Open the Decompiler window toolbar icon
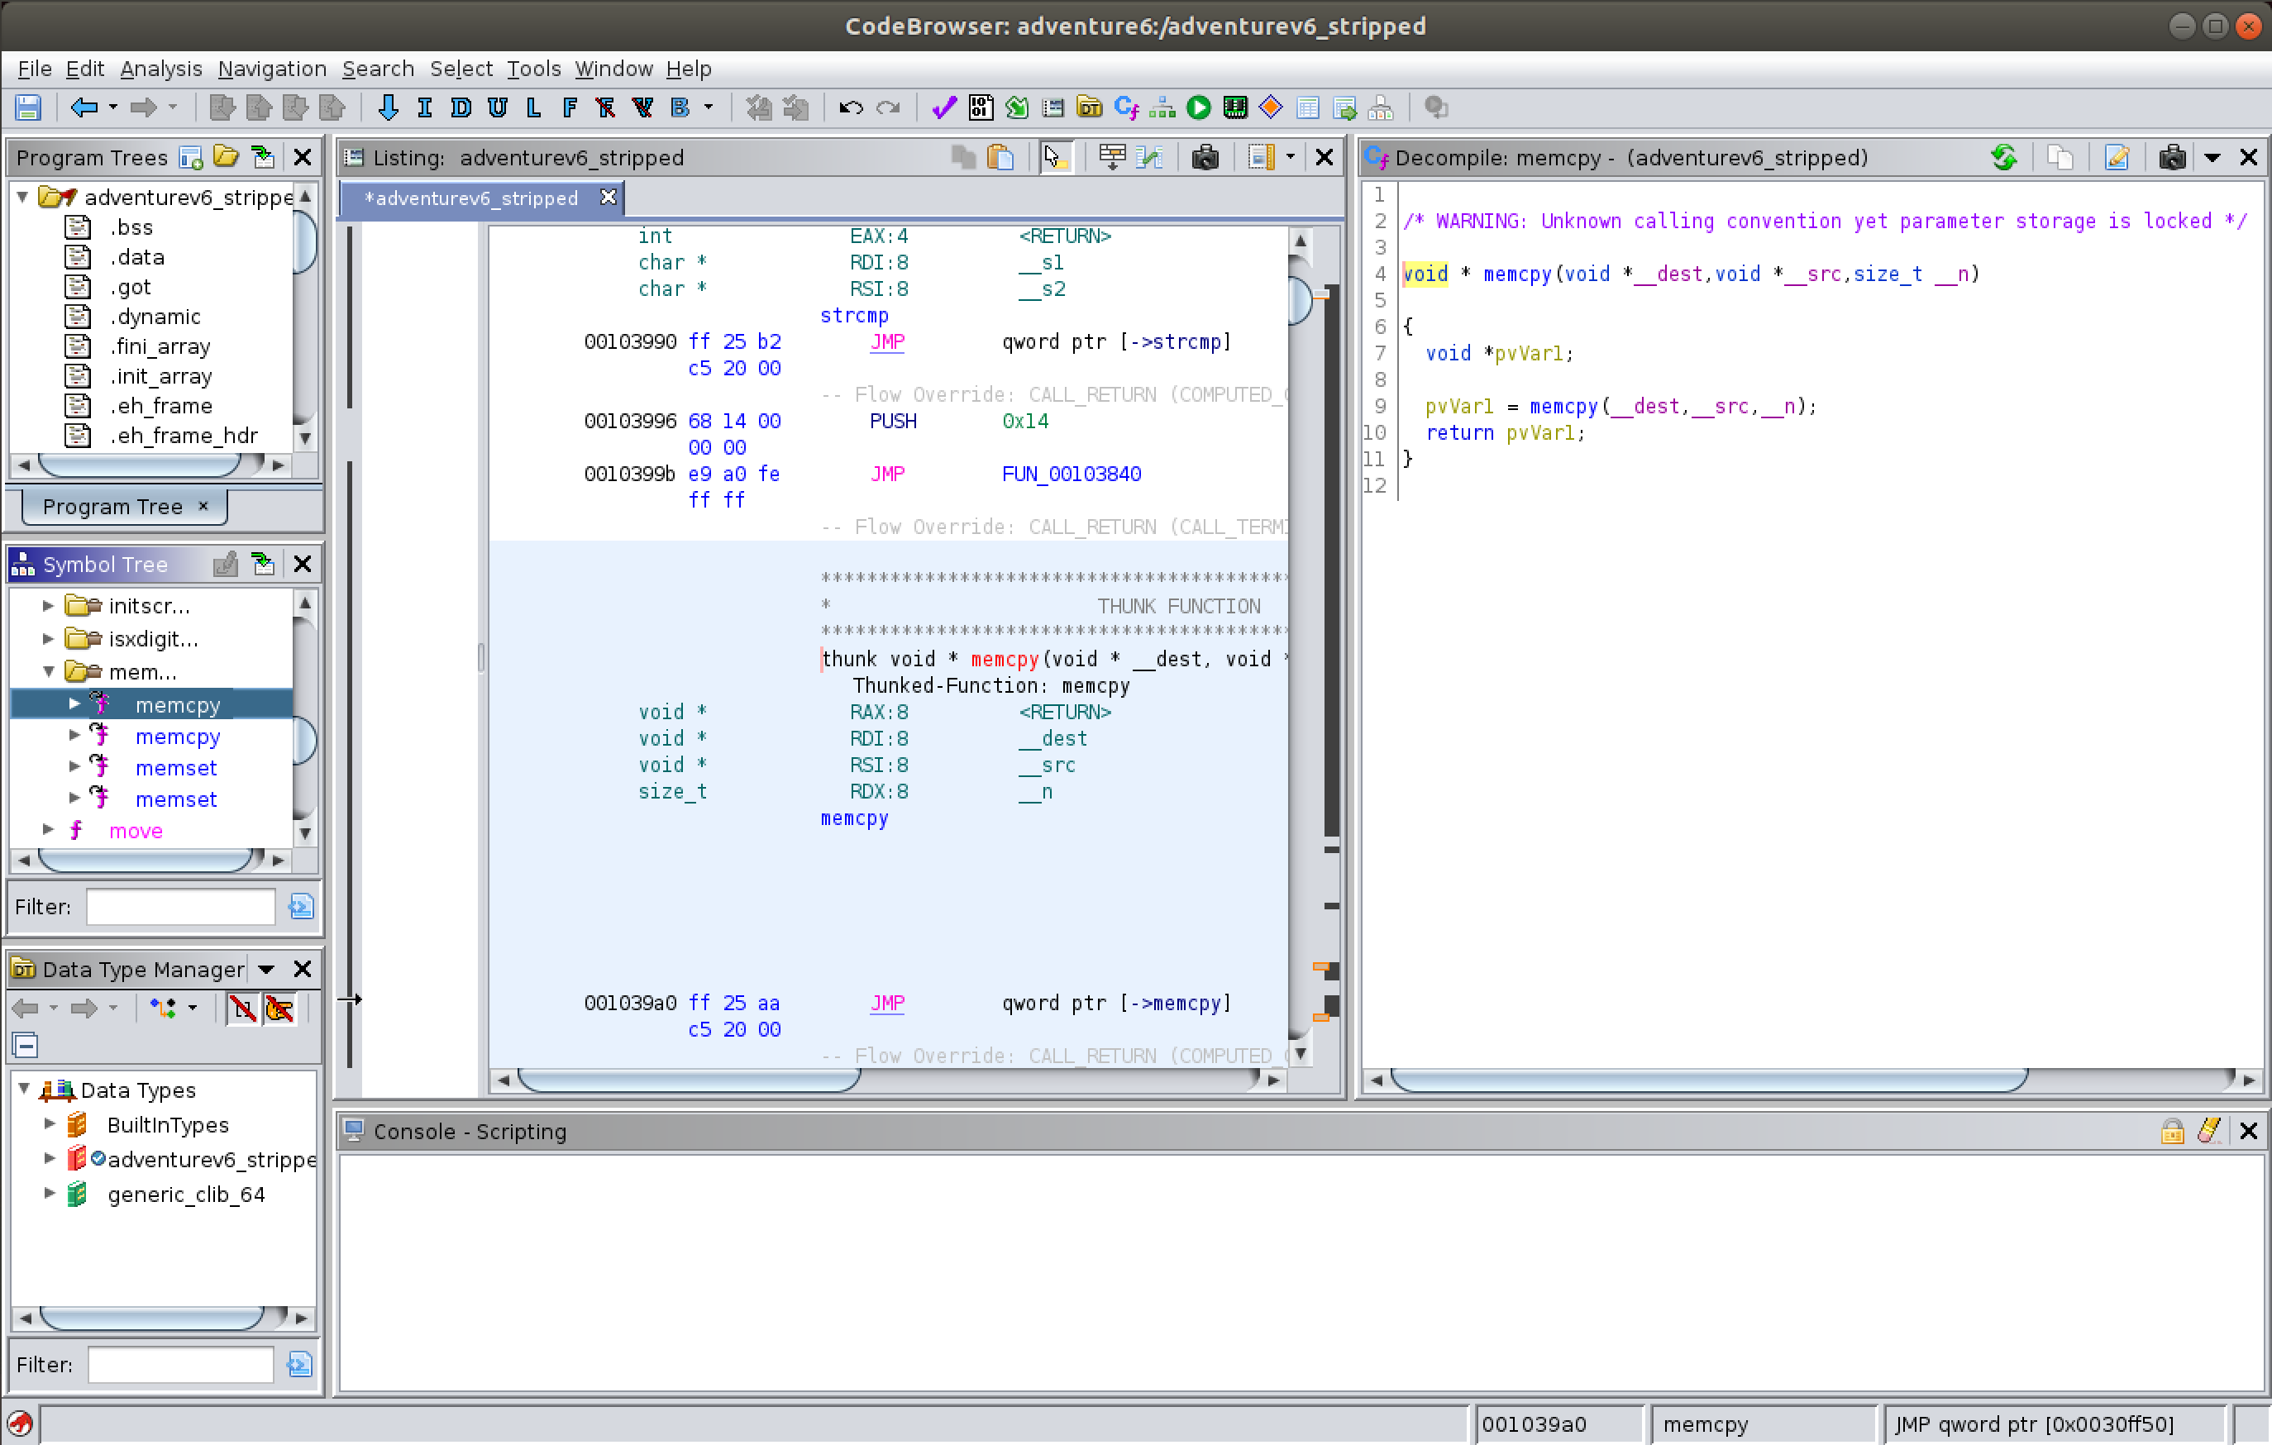 pos(1125,107)
